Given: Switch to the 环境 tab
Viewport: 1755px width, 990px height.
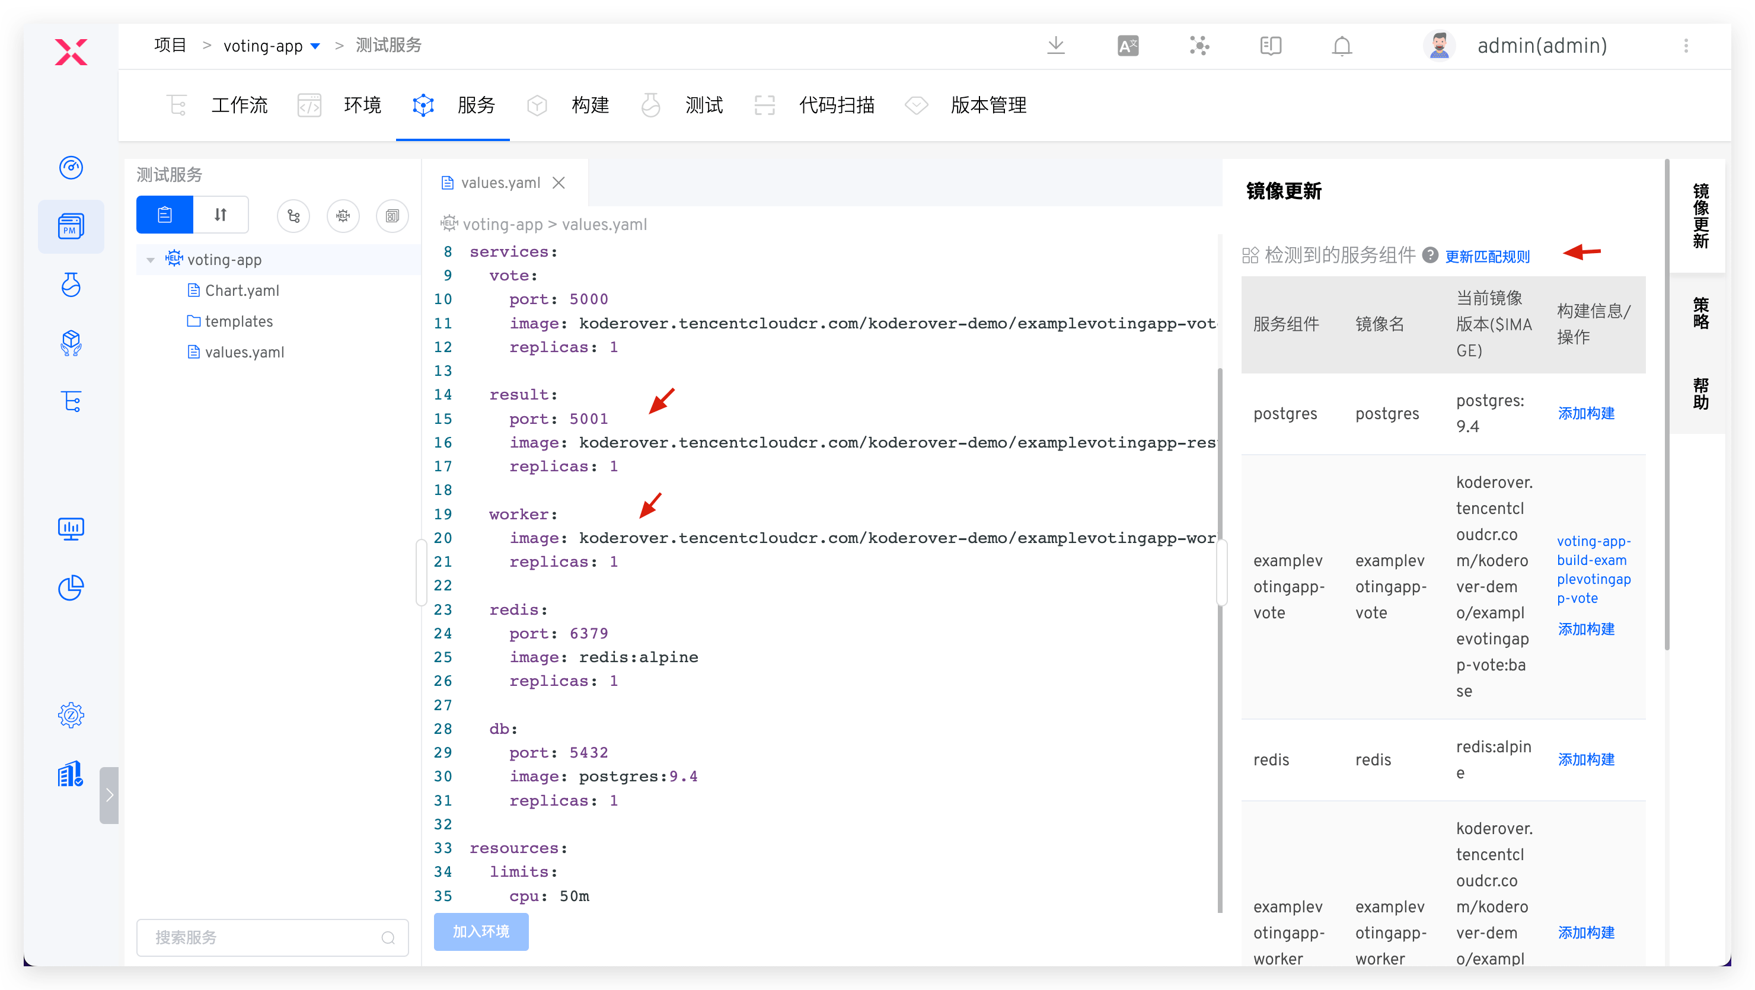Looking at the screenshot, I should click(362, 105).
